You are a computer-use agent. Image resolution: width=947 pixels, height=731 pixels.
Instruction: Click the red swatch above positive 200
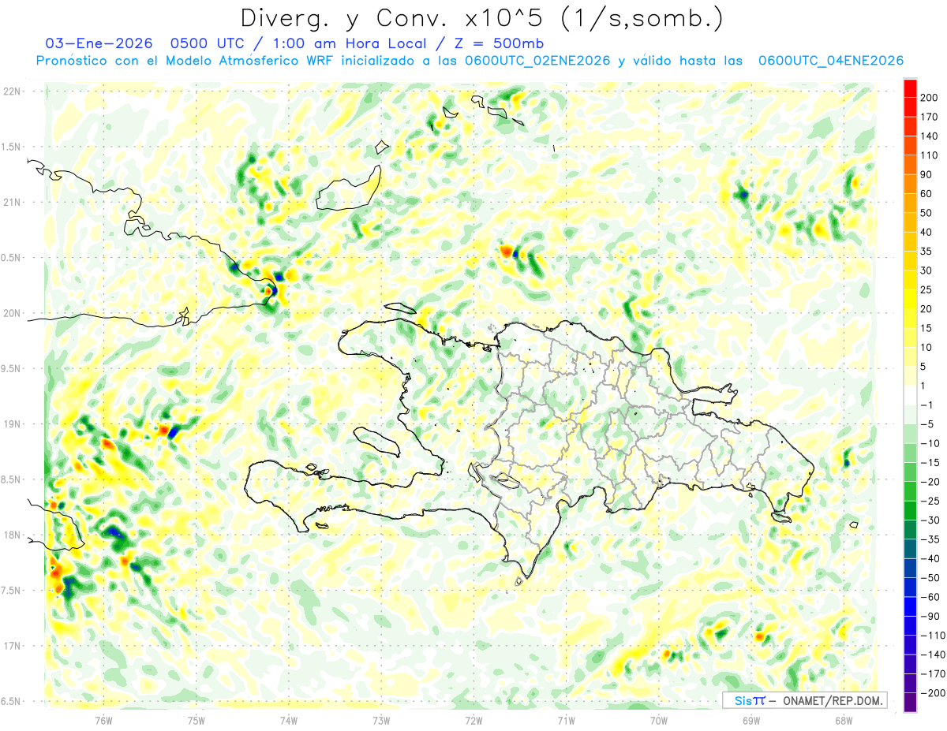[910, 88]
